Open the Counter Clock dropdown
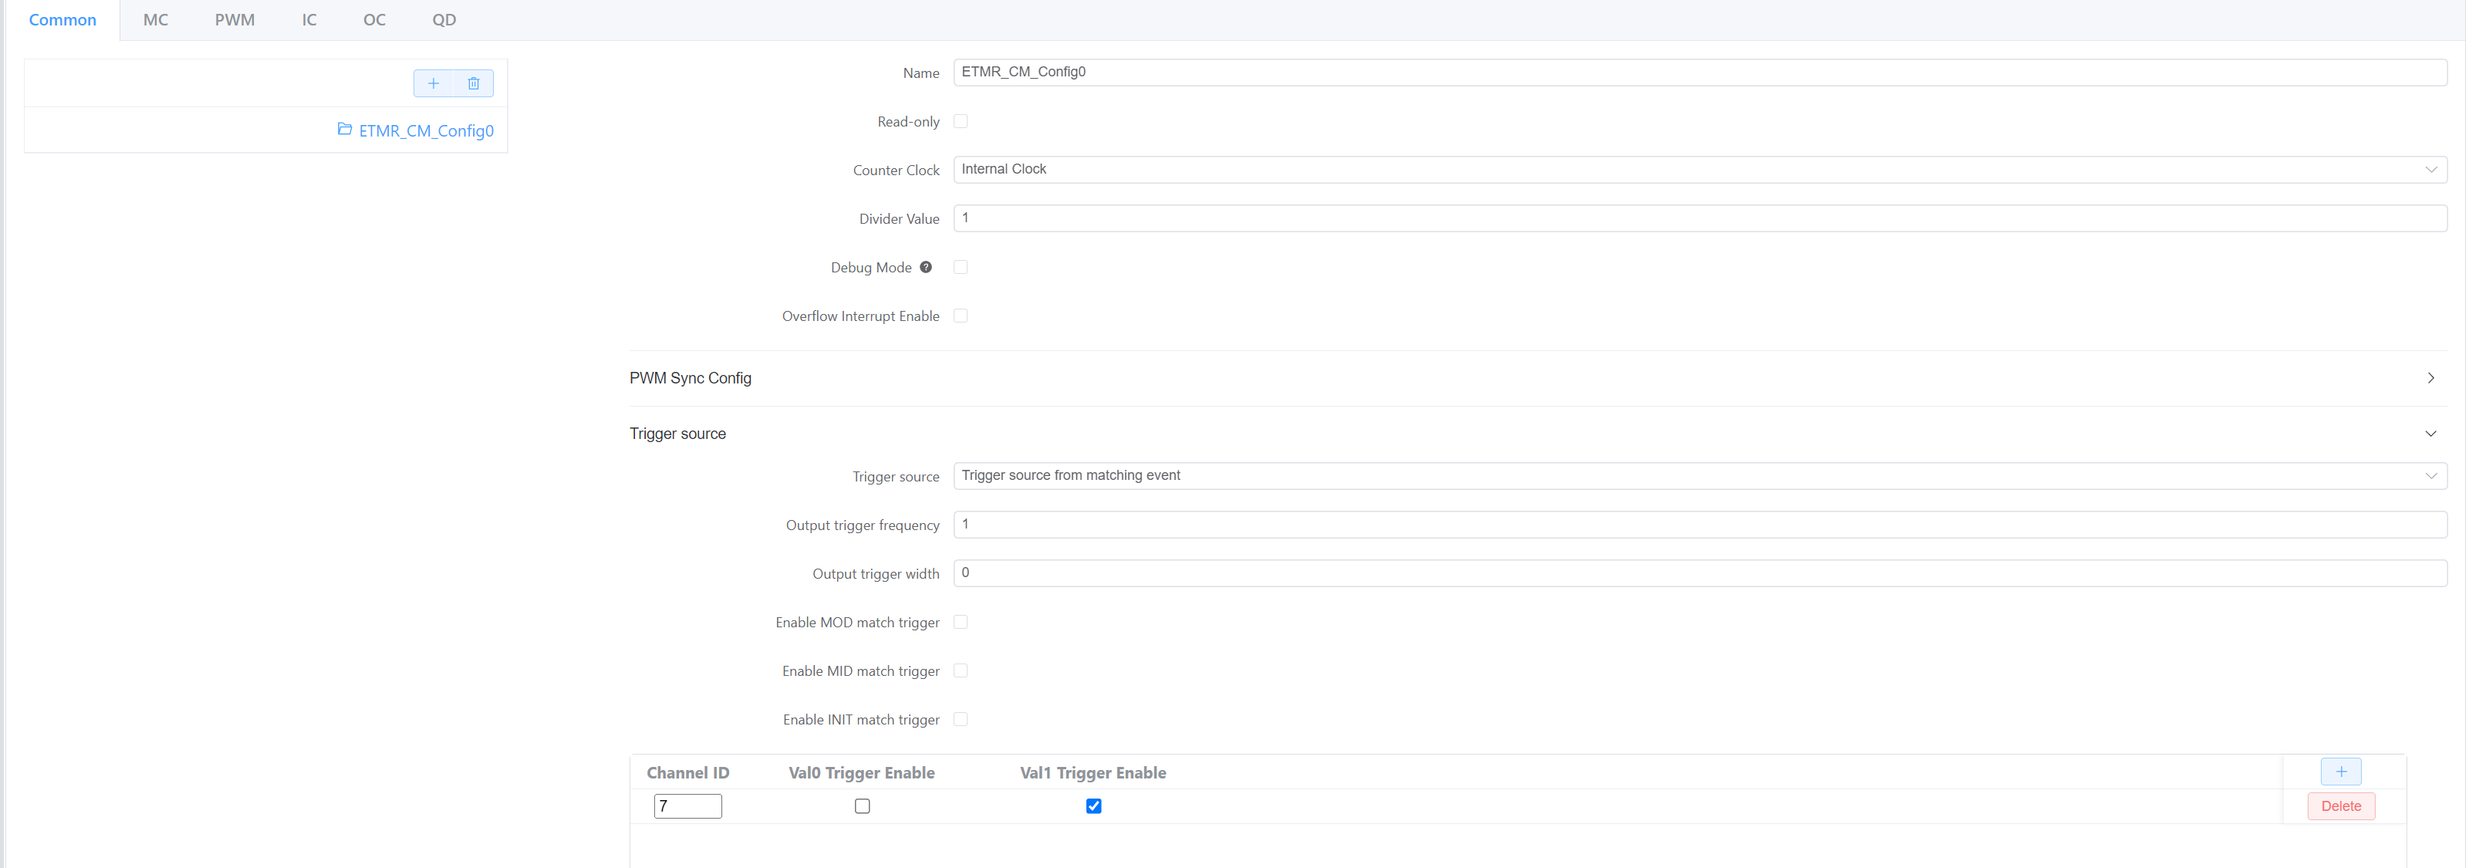The width and height of the screenshot is (2469, 868). point(1698,170)
